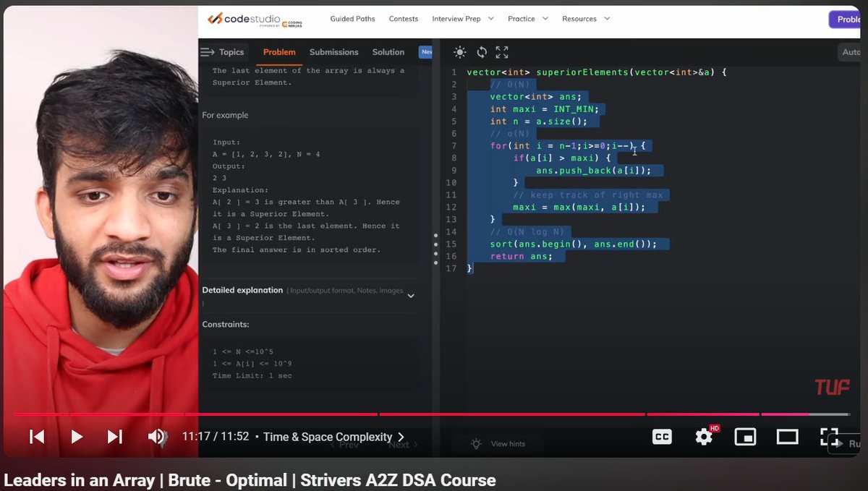868x491 pixels.
Task: Click the function signature superiorElements line
Action: tap(596, 72)
